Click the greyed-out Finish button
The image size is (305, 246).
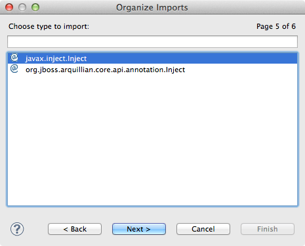(x=268, y=229)
